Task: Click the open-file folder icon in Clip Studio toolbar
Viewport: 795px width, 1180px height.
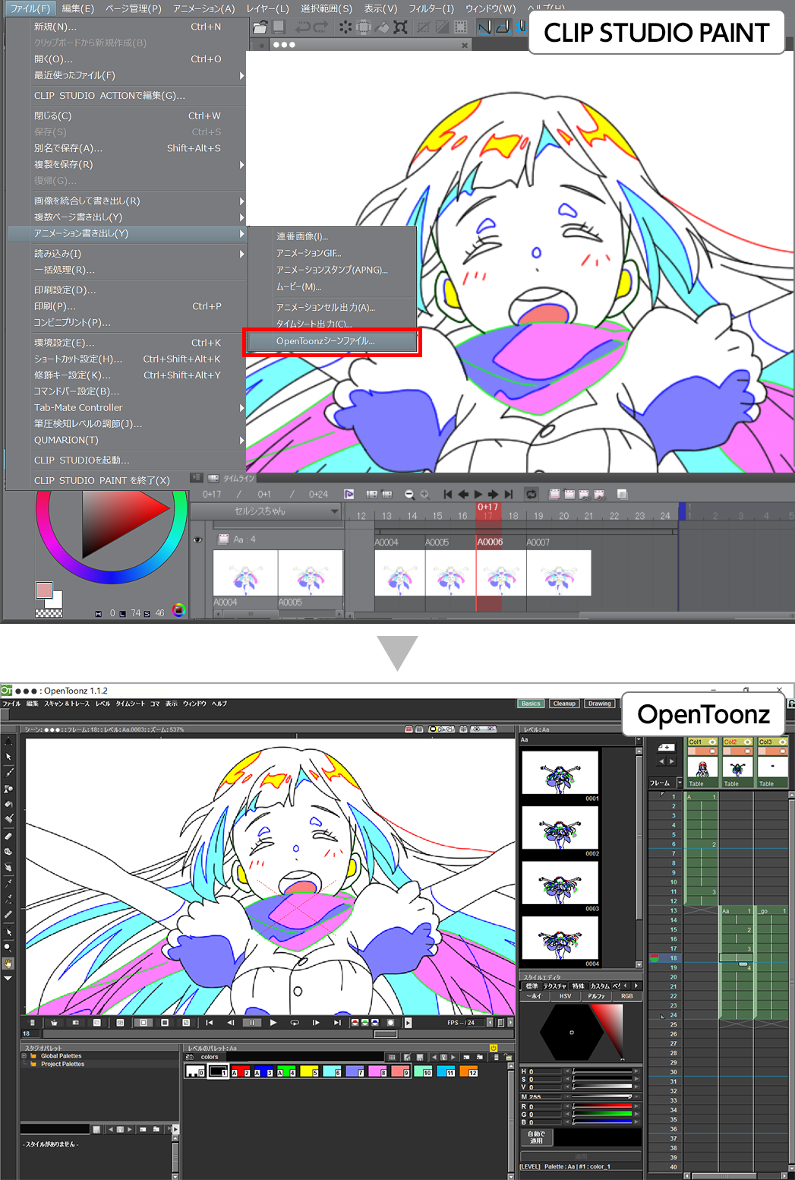Action: [x=260, y=27]
